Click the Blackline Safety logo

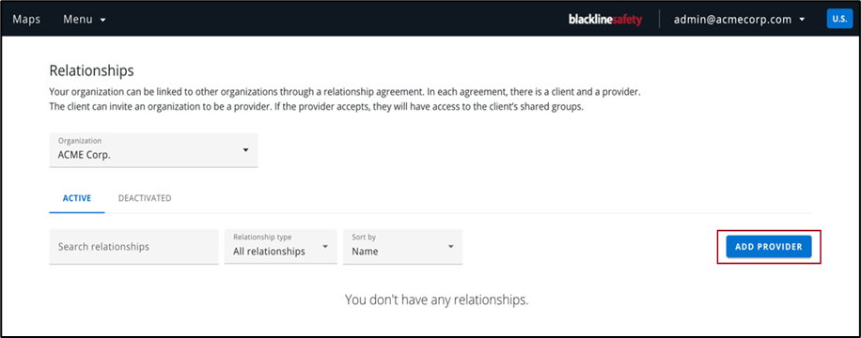[x=605, y=20]
